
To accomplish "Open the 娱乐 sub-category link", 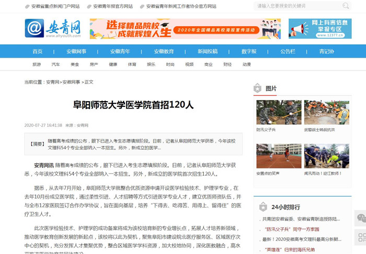I will (x=151, y=65).
